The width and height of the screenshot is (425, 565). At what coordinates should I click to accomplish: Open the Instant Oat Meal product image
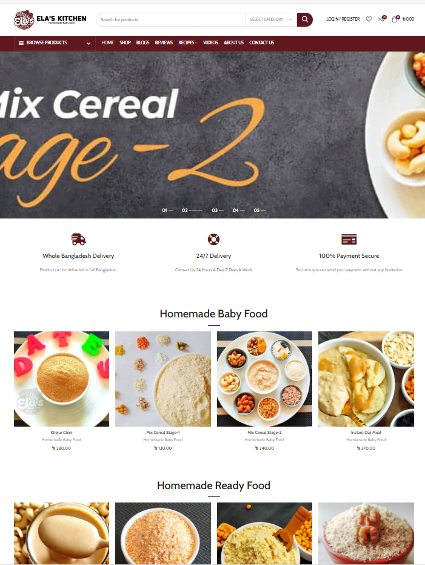[366, 379]
